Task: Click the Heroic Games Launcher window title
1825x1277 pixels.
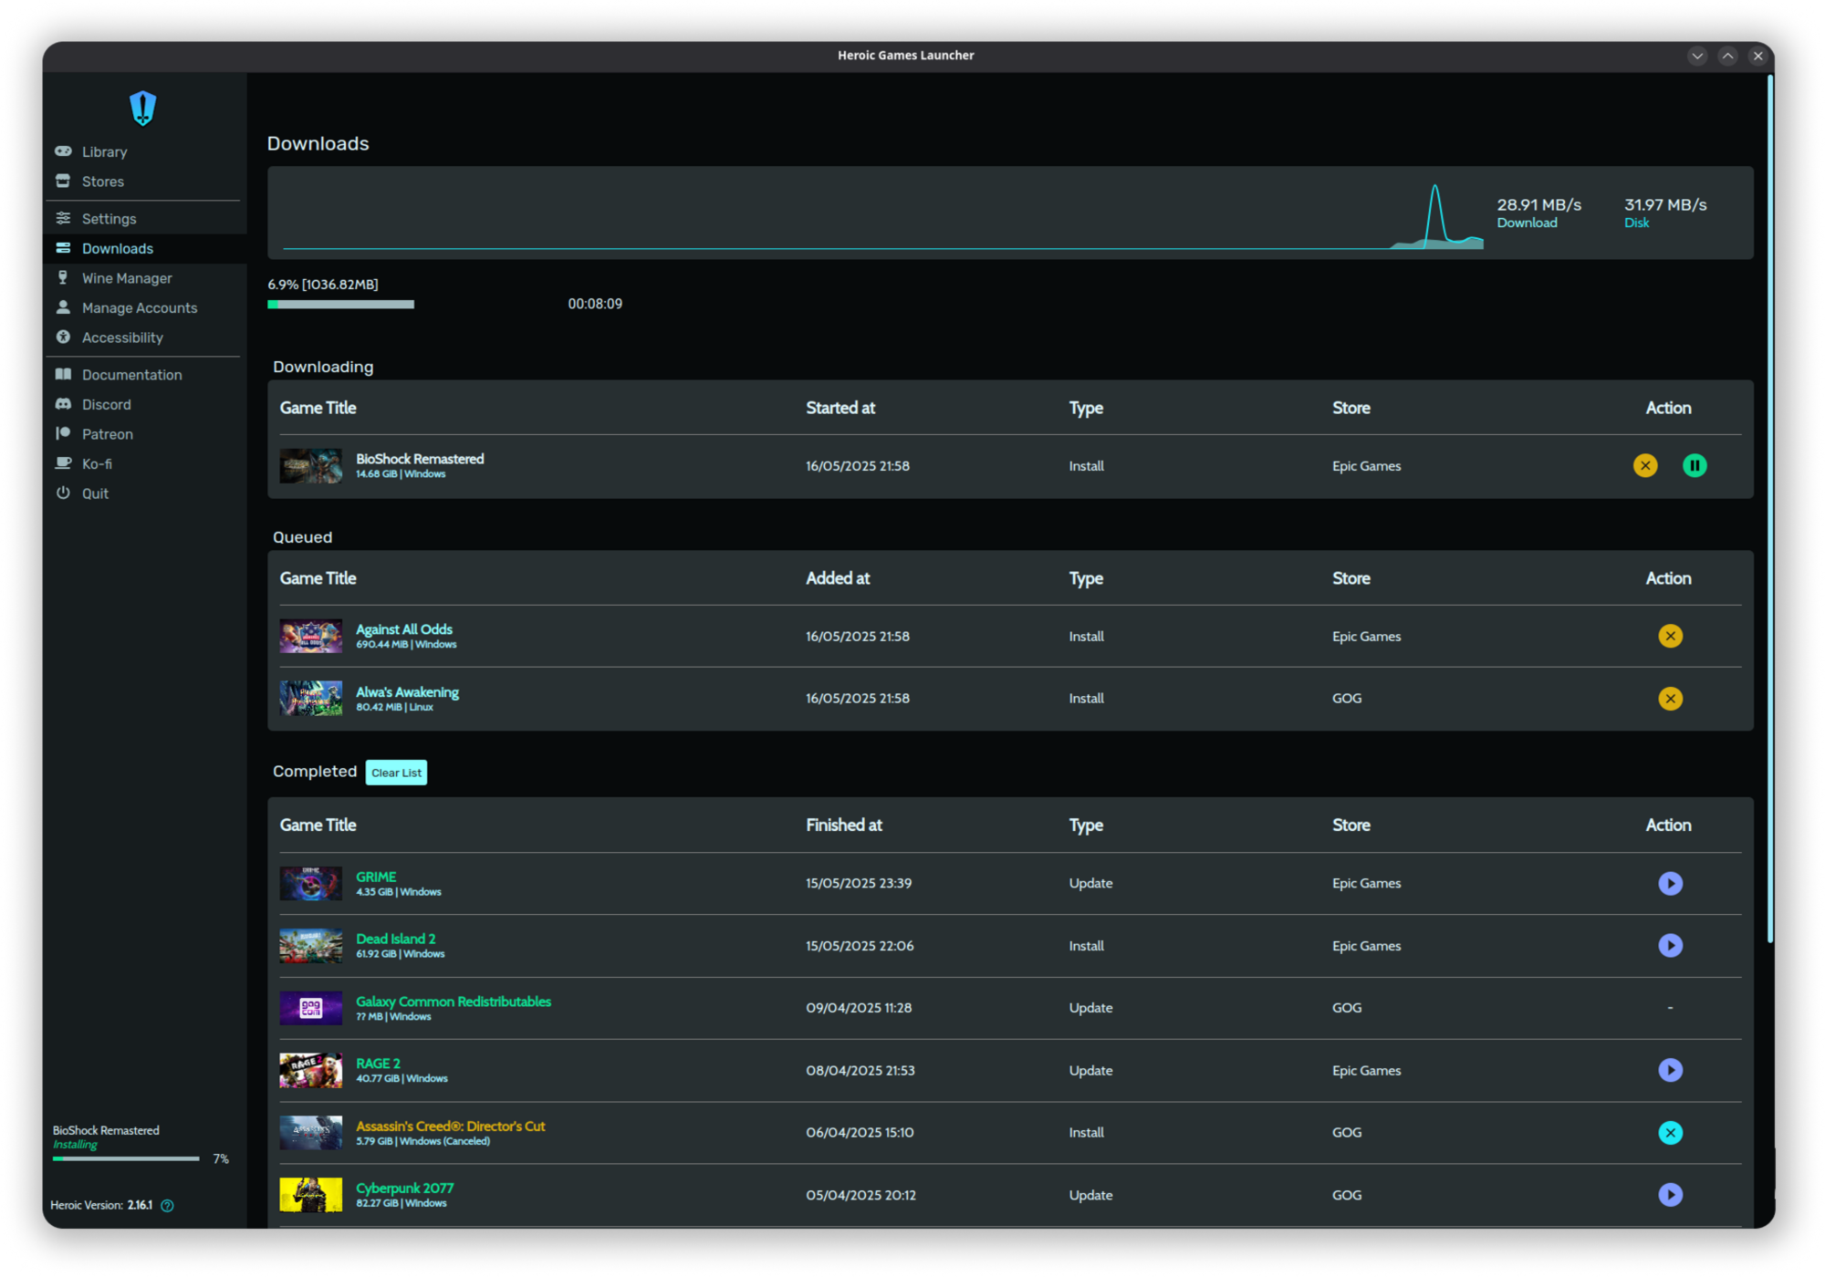Action: point(905,56)
